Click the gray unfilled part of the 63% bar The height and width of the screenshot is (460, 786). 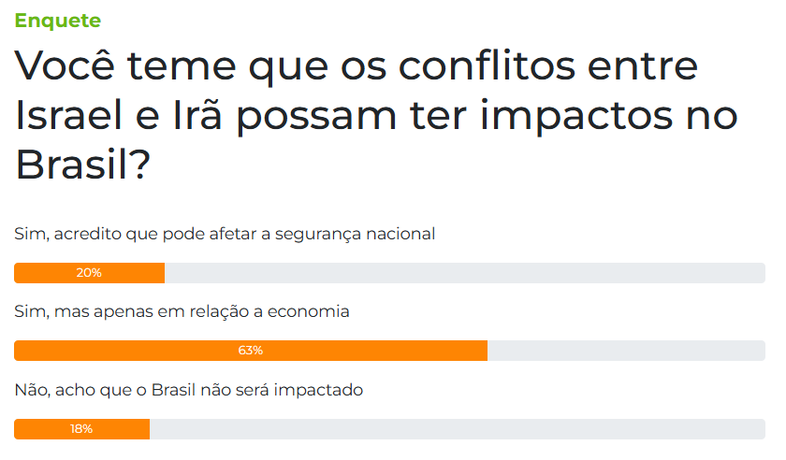pos(625,351)
